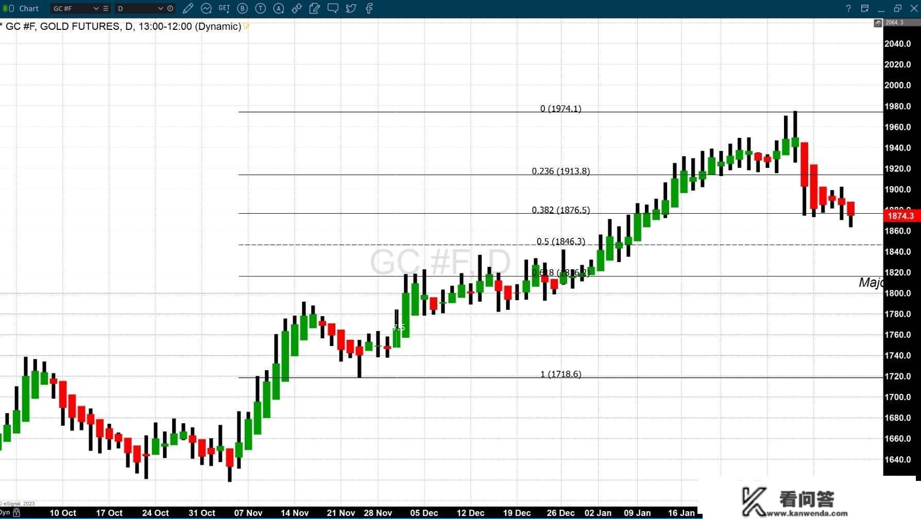Click the 10 Oct date axis label
Image resolution: width=921 pixels, height=519 pixels.
point(63,513)
